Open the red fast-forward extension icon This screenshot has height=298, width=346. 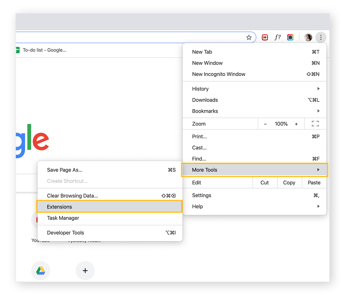point(265,37)
